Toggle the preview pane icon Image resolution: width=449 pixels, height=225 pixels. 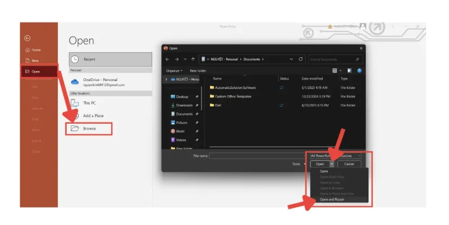tap(349, 71)
